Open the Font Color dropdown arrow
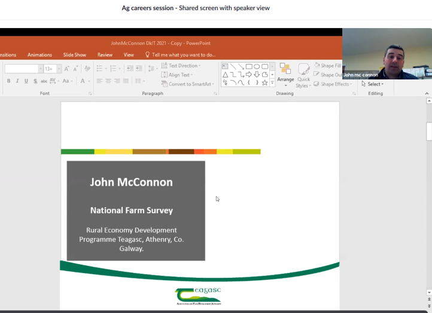The width and height of the screenshot is (432, 313). point(89,81)
